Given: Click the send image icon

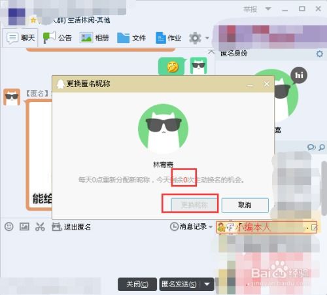Looking at the screenshot, I should pos(24,226).
